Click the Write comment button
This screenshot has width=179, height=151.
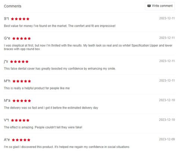pyautogui.click(x=160, y=6)
